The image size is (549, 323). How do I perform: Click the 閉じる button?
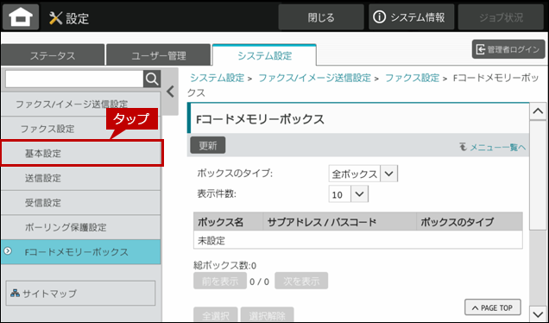pyautogui.click(x=321, y=17)
